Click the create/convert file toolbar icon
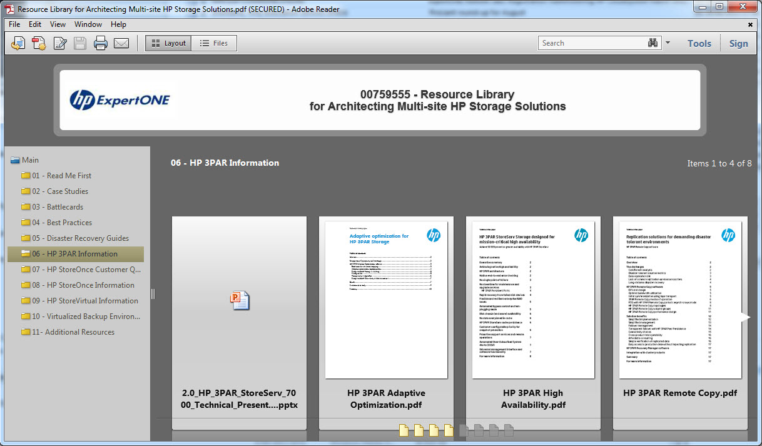 click(x=39, y=43)
